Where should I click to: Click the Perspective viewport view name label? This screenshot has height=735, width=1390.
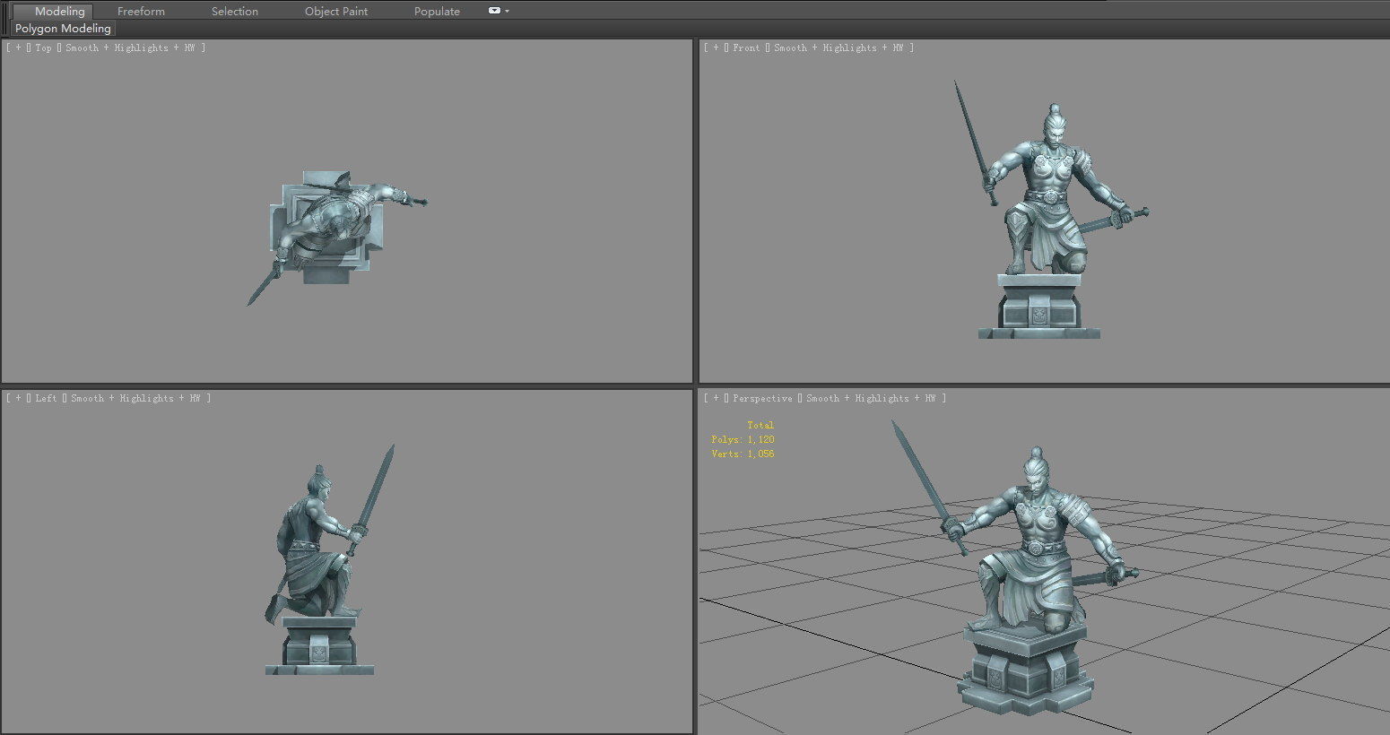pyautogui.click(x=762, y=398)
